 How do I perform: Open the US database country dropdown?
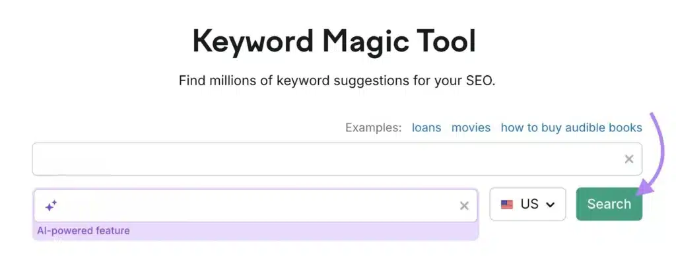(527, 204)
